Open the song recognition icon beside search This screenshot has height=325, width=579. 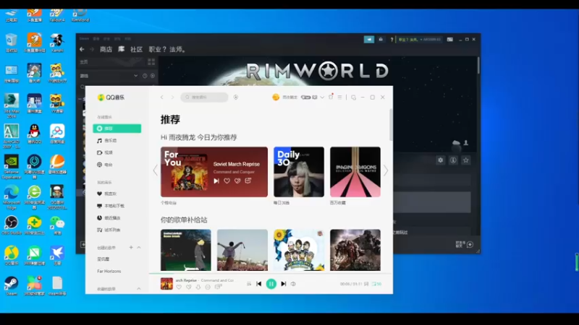tap(236, 97)
